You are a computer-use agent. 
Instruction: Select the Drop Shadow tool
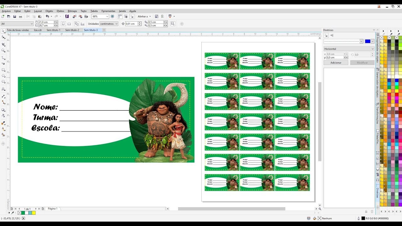tap(3, 110)
